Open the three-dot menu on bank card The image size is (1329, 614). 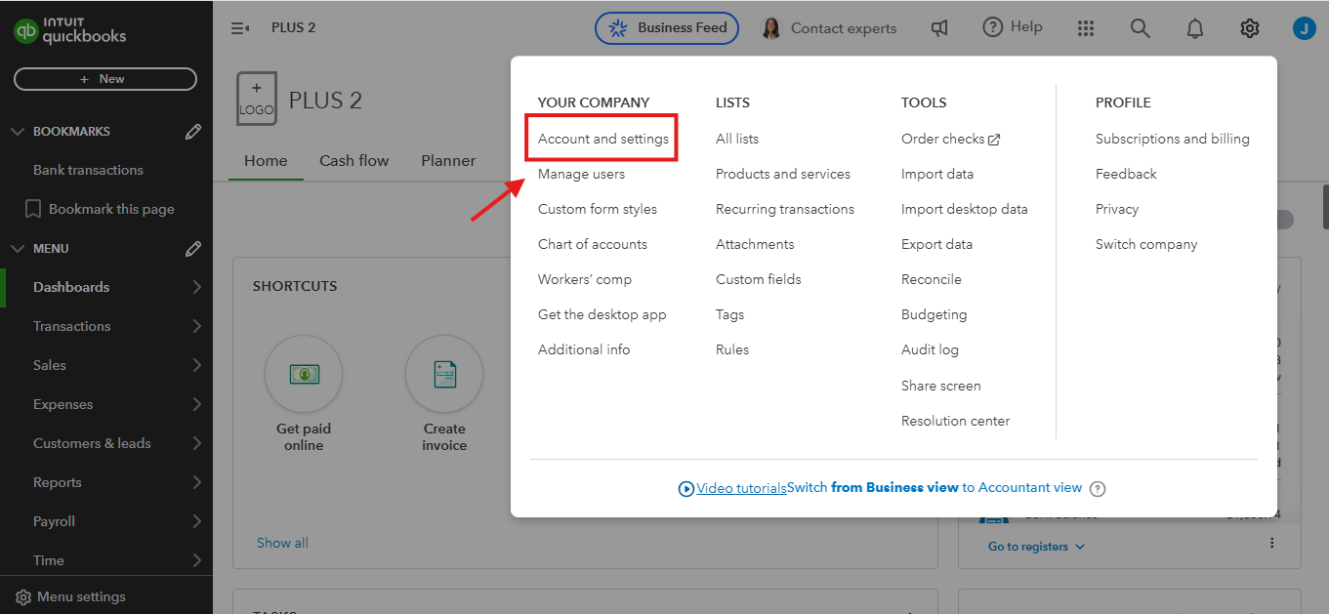[1271, 543]
